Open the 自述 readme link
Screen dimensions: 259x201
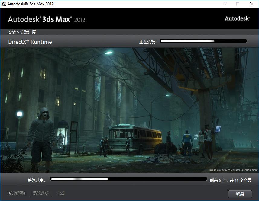point(60,193)
